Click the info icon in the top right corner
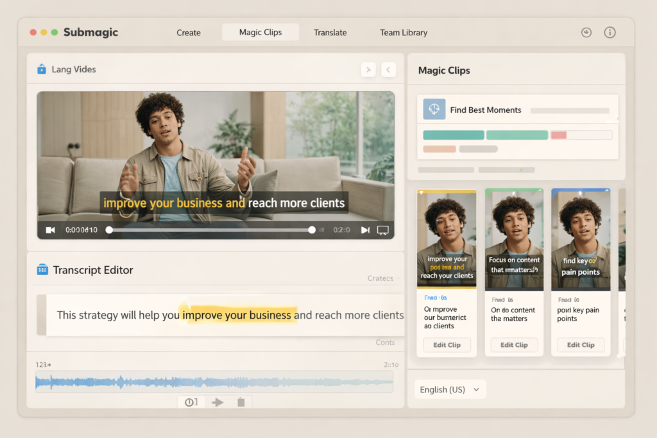 pyautogui.click(x=610, y=32)
